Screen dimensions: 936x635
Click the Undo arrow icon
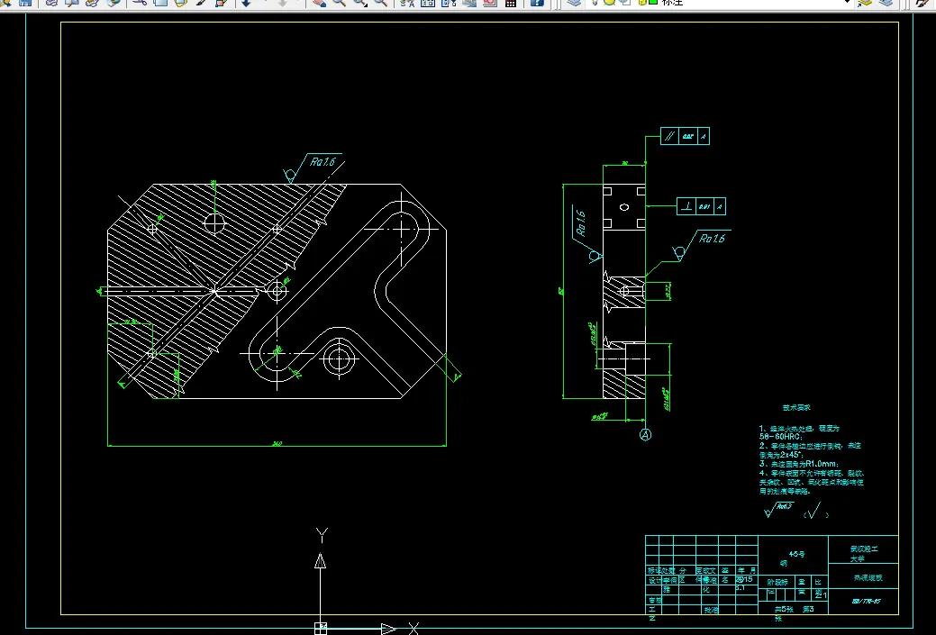click(x=245, y=3)
